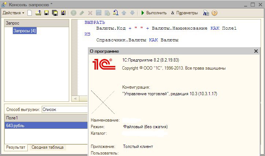Click the move-to-level arrow icon
This screenshot has width=265, height=156.
click(x=116, y=13)
